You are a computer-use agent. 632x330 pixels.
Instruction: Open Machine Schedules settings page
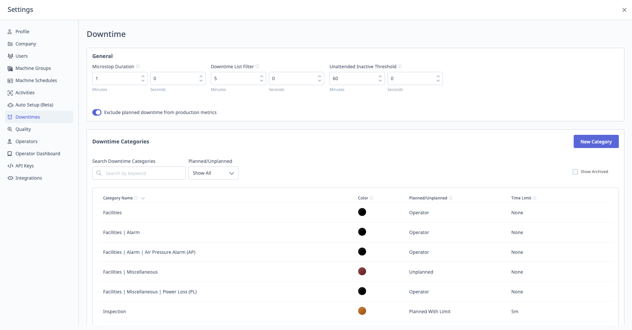(x=36, y=80)
